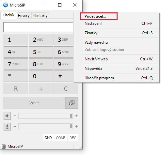
Task: Mute the speaker icon button
Action: (7, 116)
